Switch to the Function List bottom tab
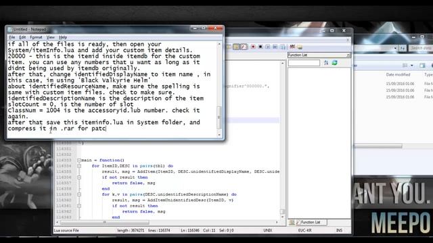The image size is (433, 243). pyautogui.click(x=311, y=222)
